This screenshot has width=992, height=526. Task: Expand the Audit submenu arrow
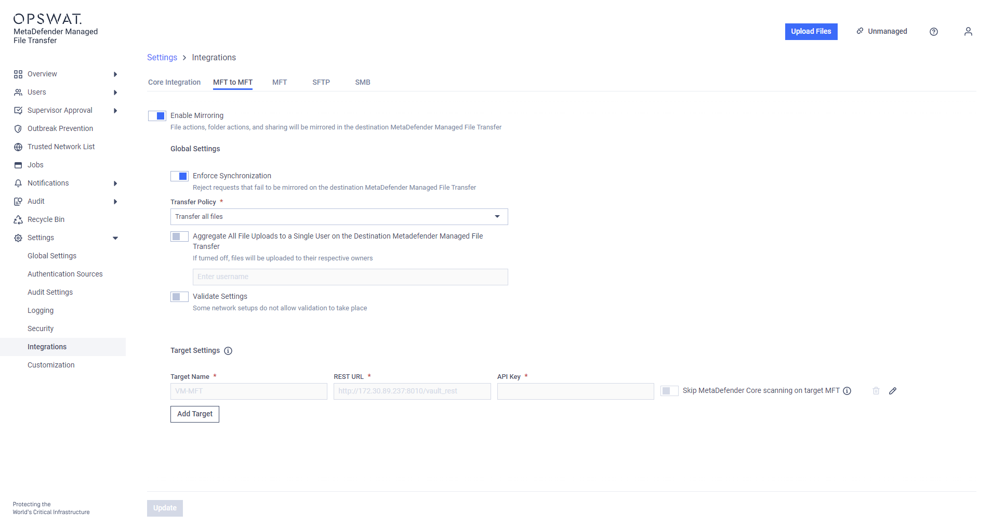(x=115, y=202)
